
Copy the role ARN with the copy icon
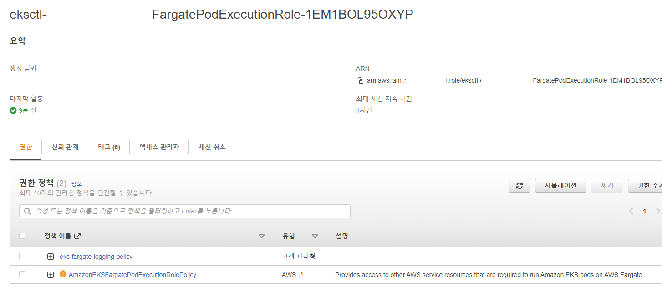pos(360,80)
